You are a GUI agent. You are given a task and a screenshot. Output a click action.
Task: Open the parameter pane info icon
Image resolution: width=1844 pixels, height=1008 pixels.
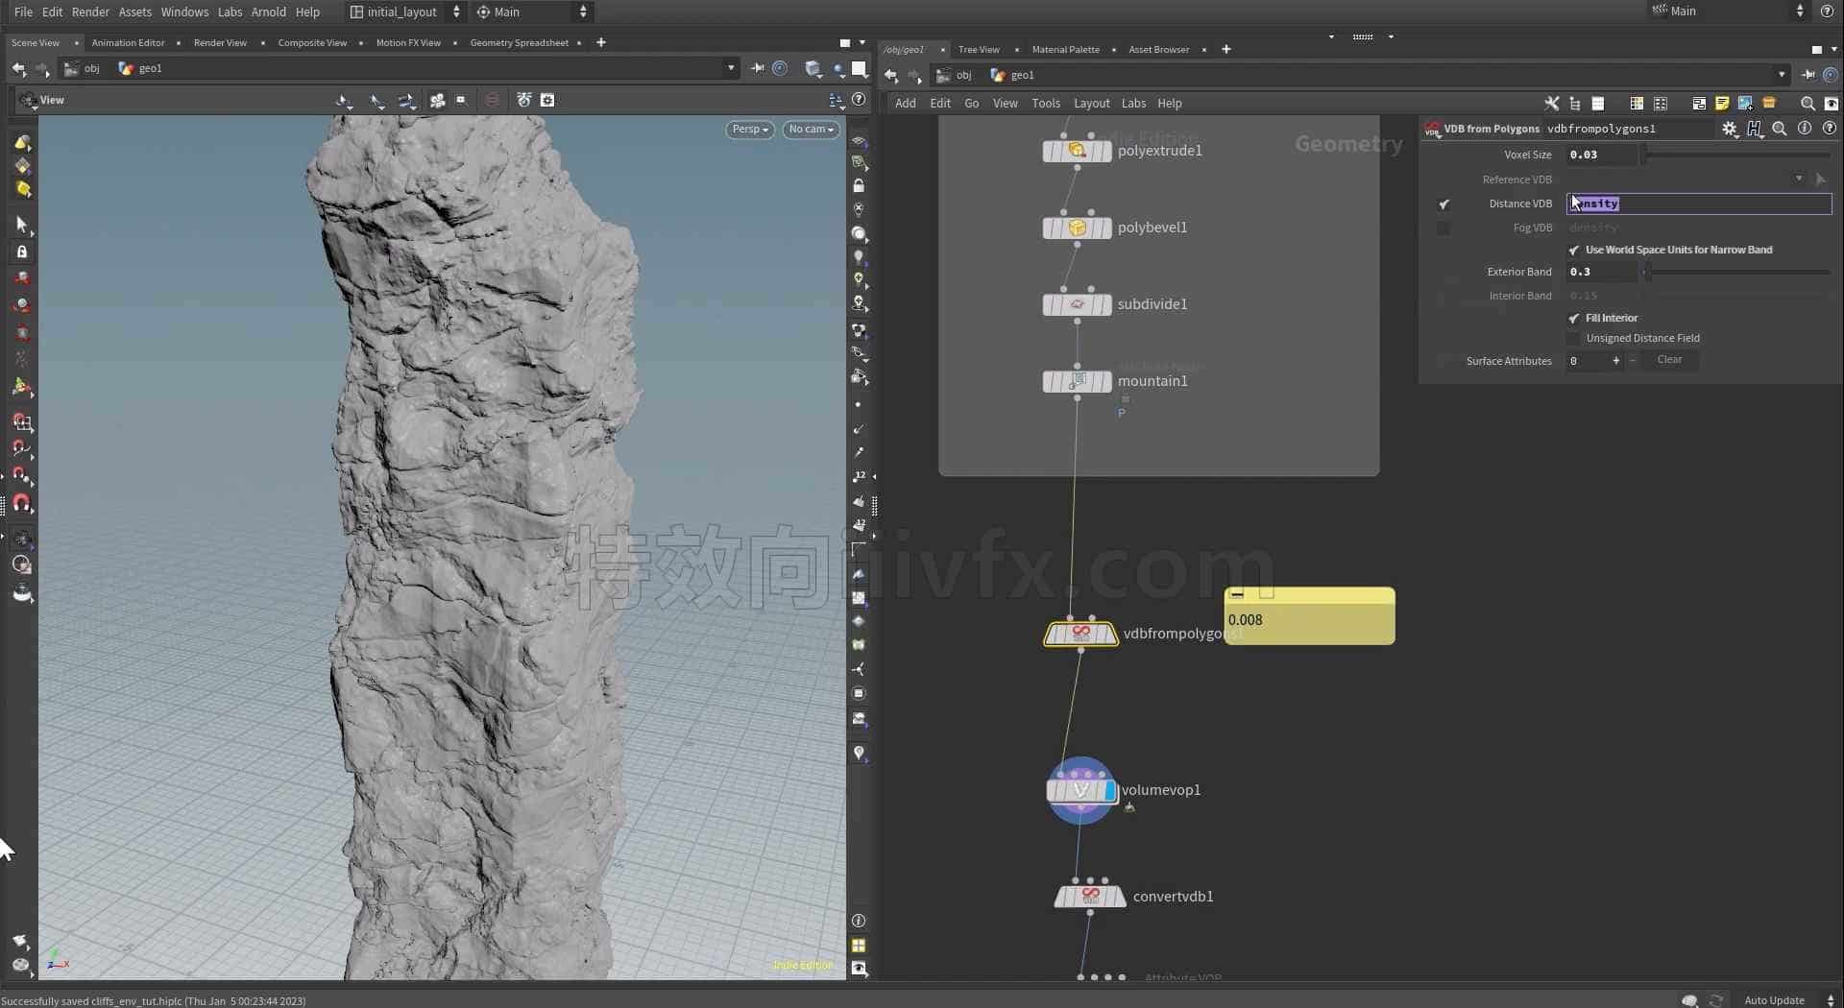(1805, 129)
